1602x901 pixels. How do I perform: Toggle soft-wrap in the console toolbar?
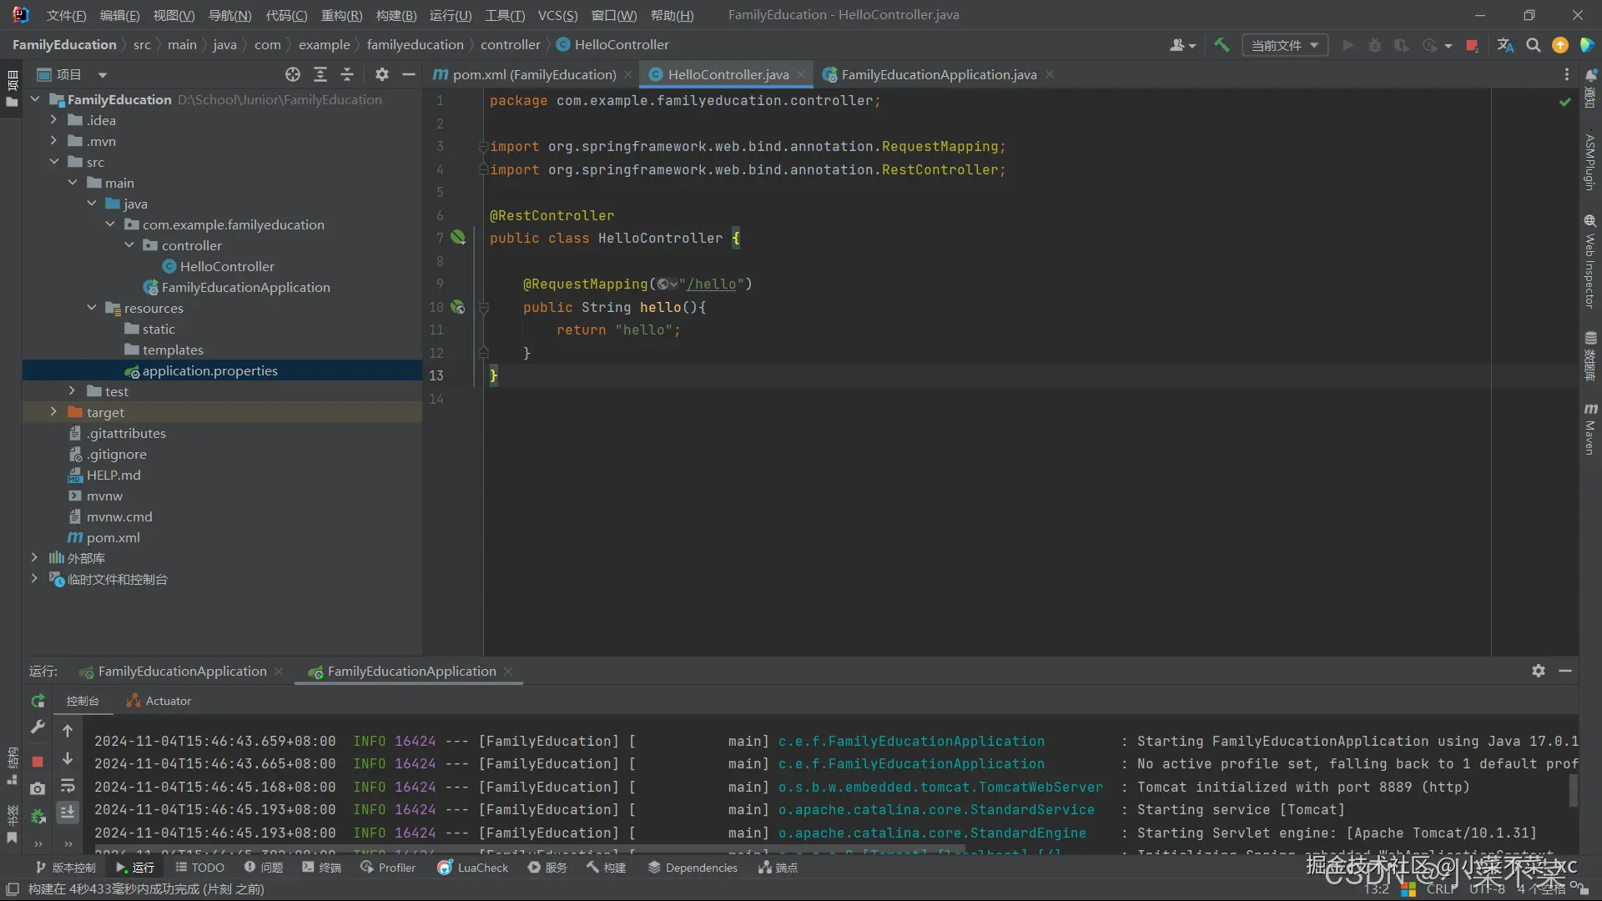tap(68, 786)
